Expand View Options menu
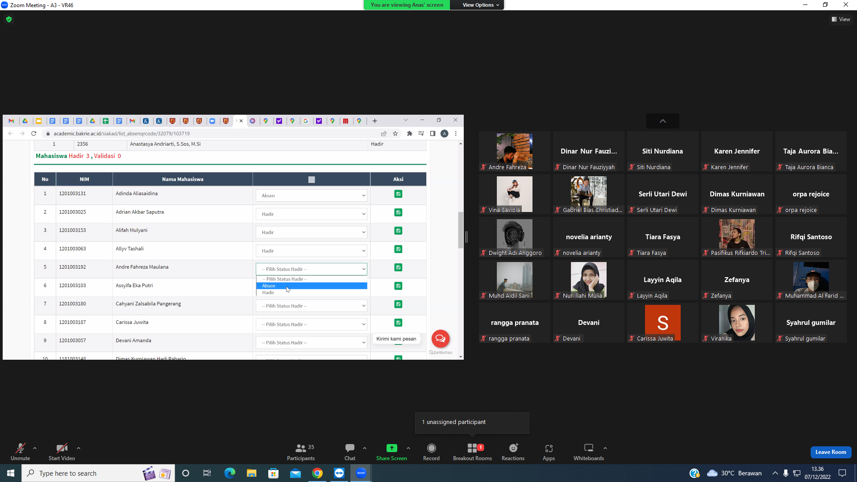 (x=481, y=5)
